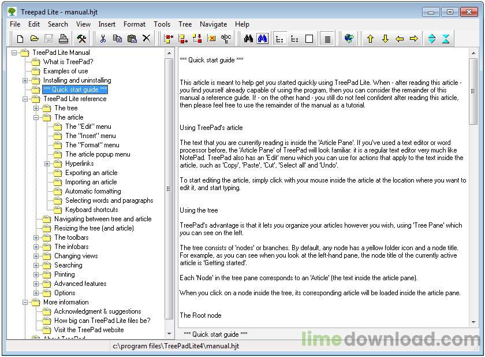Click the Paste clipboard icon
485x357 pixels.
[x=132, y=39]
